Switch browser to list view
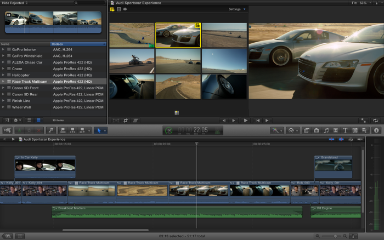 click(x=38, y=120)
